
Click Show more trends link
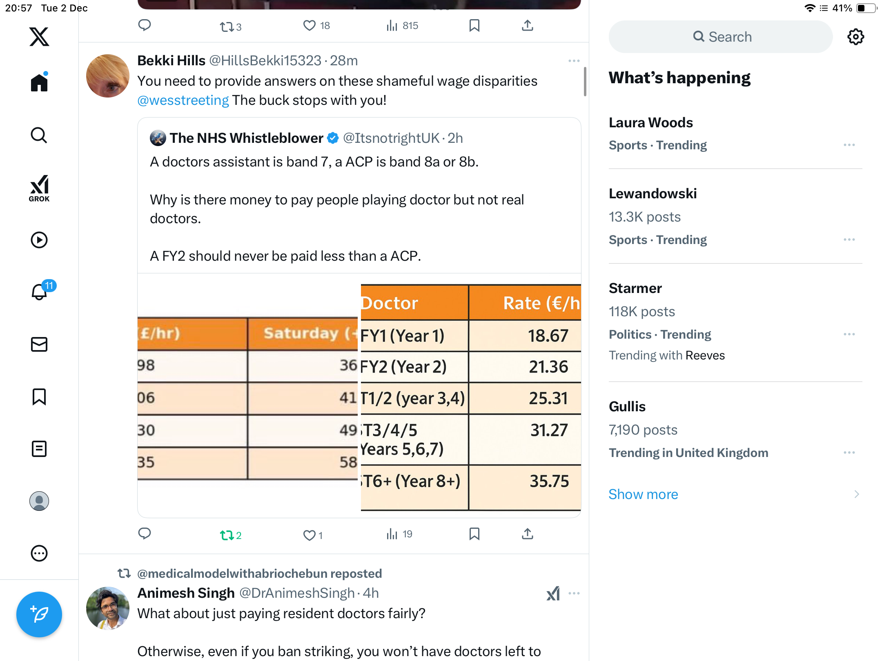(643, 494)
